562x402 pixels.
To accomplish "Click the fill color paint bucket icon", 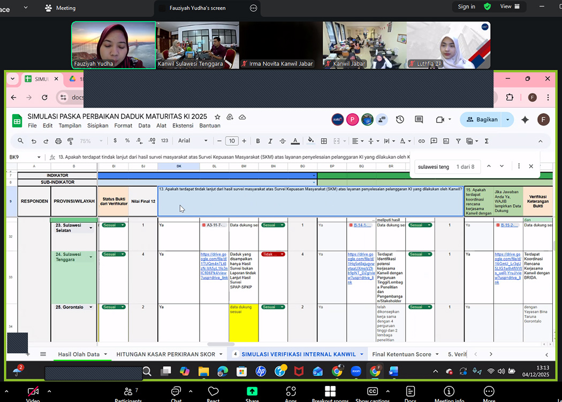I will click(x=310, y=141).
